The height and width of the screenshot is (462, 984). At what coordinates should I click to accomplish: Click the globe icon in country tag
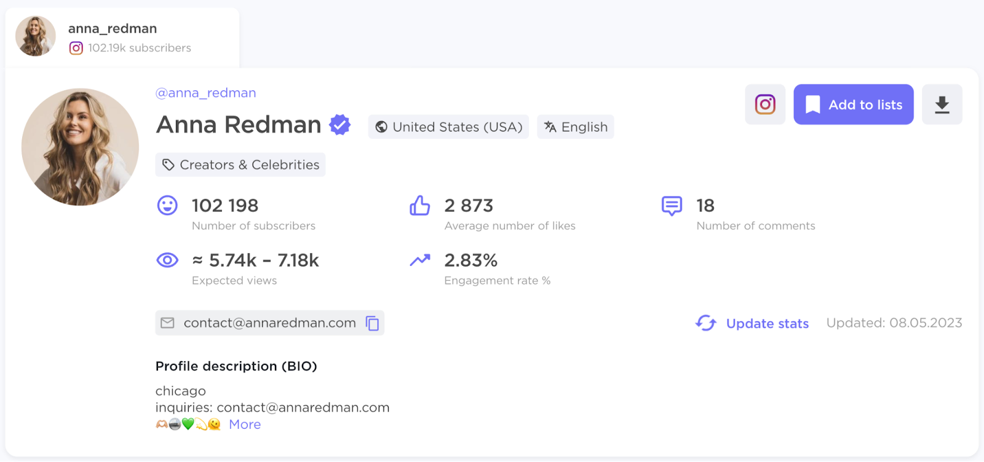click(x=381, y=127)
